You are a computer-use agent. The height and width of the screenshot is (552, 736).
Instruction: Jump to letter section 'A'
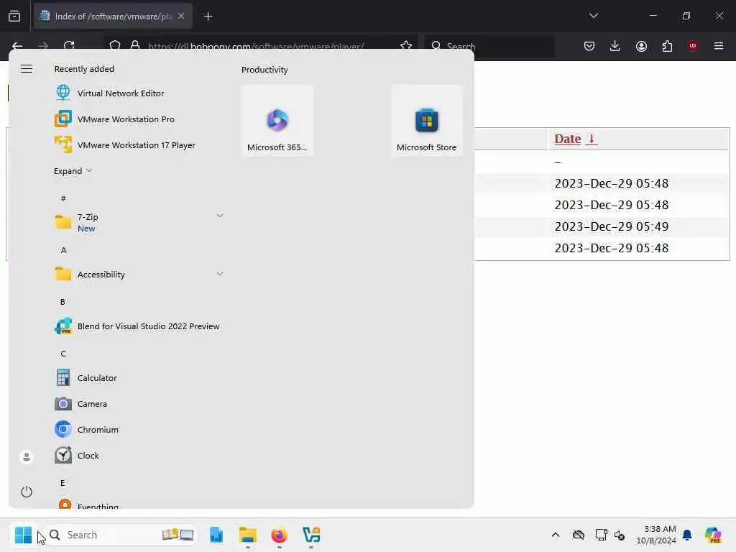click(63, 250)
